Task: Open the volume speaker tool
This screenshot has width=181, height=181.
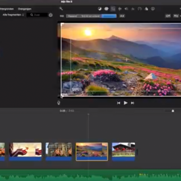Action: point(126,9)
